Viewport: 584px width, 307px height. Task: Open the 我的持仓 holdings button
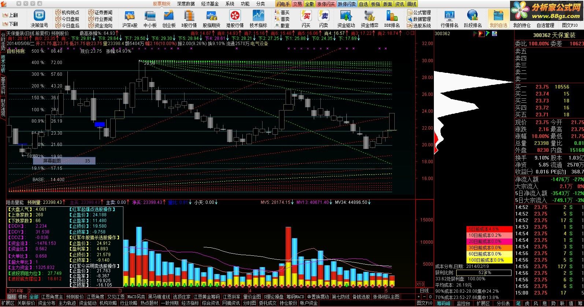(x=521, y=26)
